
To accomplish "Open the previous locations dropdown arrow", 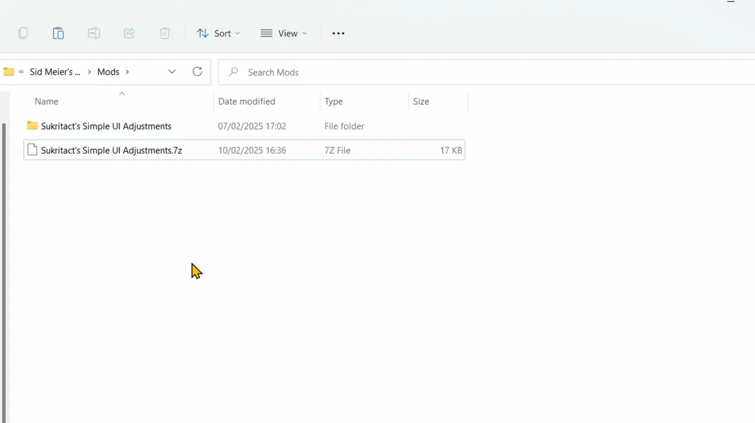I will click(x=172, y=72).
